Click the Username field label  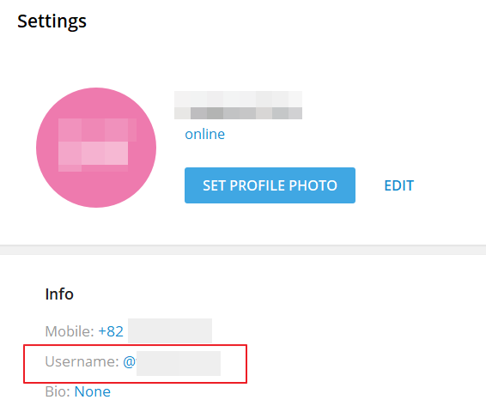[x=82, y=361]
